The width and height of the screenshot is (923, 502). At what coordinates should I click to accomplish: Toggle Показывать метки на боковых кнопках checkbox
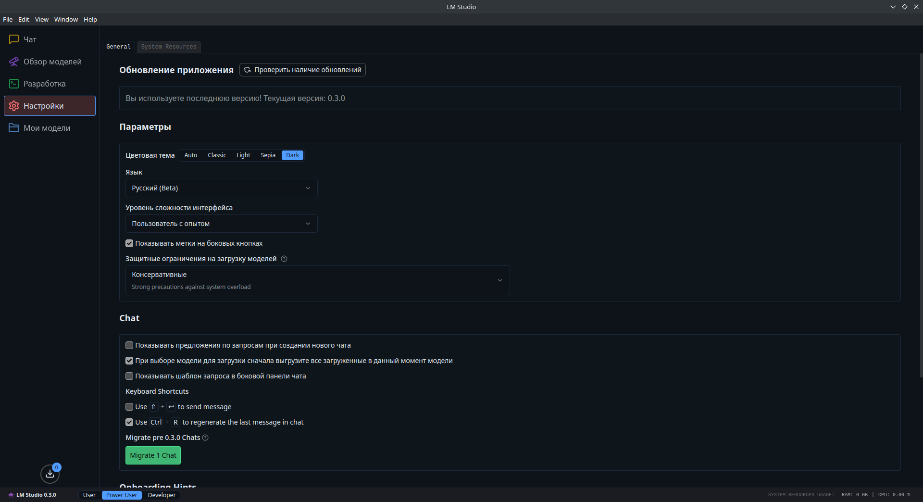(x=129, y=243)
